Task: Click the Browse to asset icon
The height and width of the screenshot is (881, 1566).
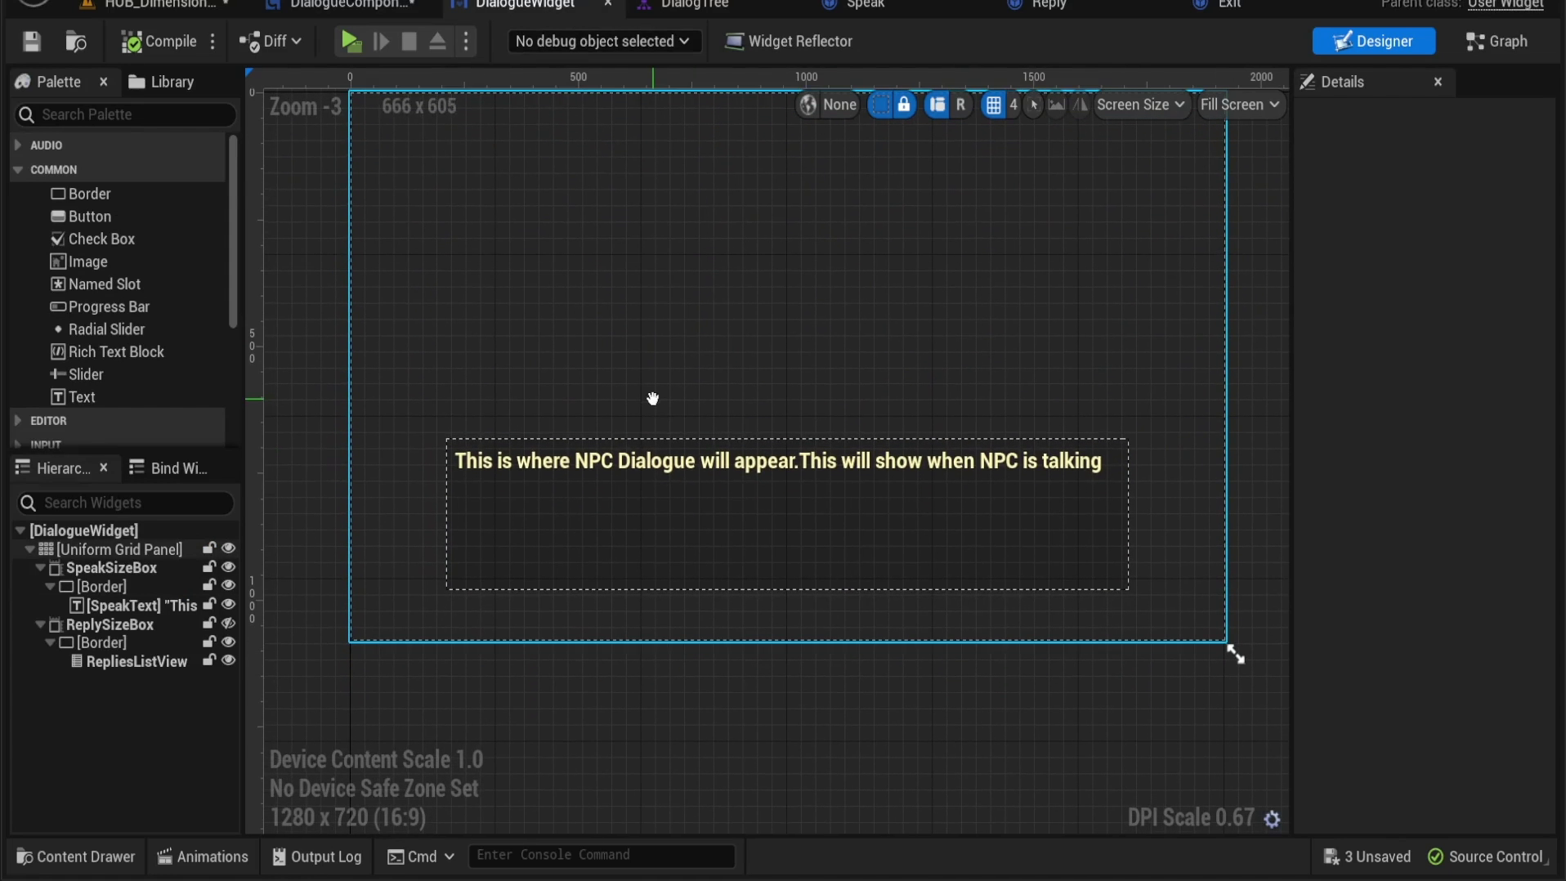Action: pyautogui.click(x=76, y=41)
